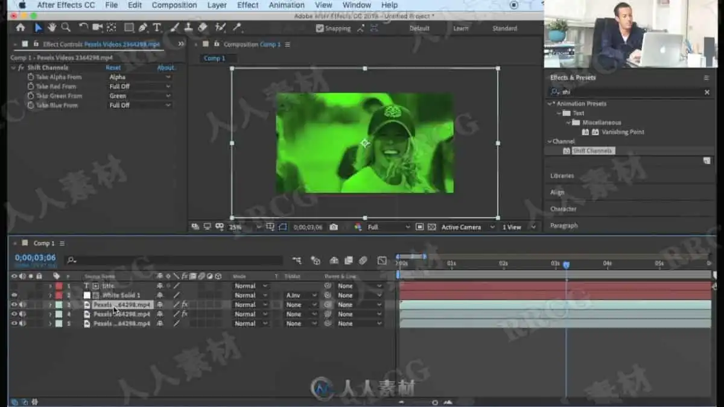Image resolution: width=724 pixels, height=407 pixels.
Task: Click the Choose grid and guide options icon
Action: (x=270, y=227)
